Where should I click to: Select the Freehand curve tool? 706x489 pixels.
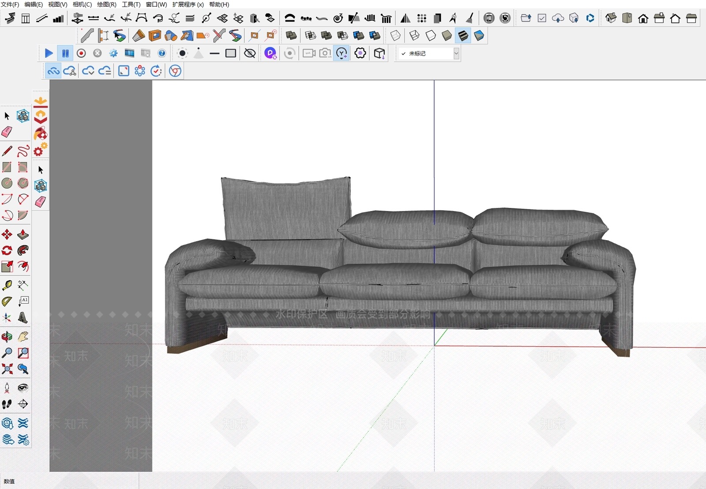(23, 151)
